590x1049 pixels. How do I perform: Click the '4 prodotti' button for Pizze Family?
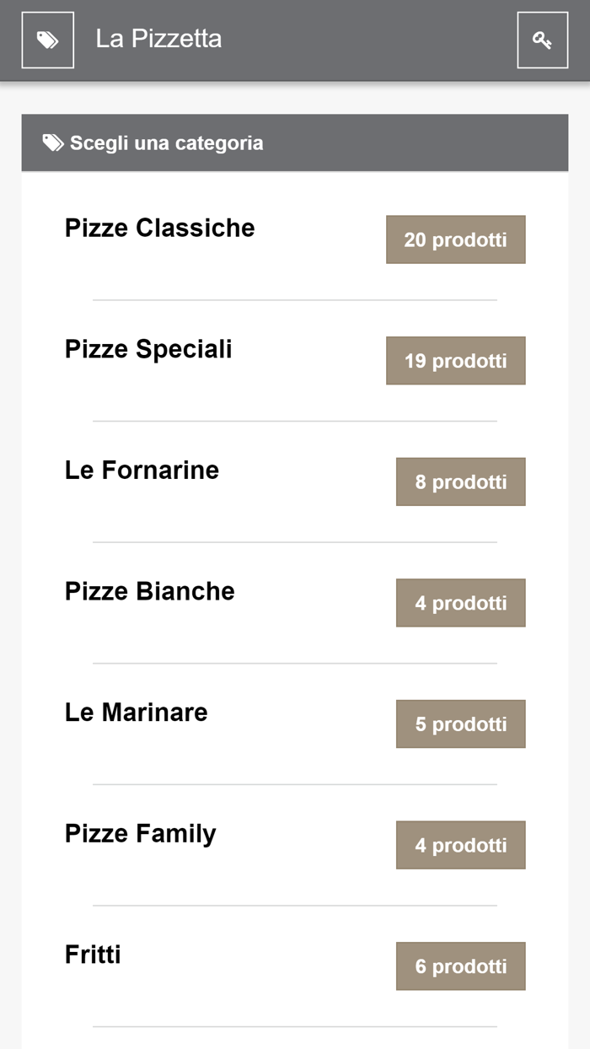(x=460, y=845)
